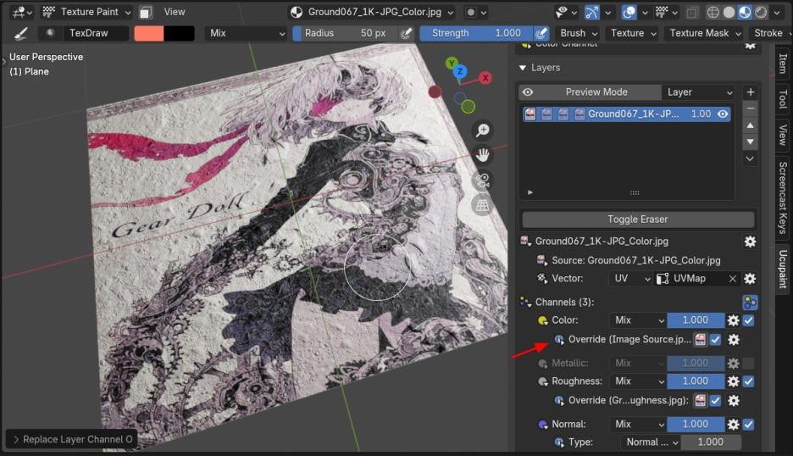Open Vector UV type dropdown
This screenshot has height=456, width=793.
630,278
